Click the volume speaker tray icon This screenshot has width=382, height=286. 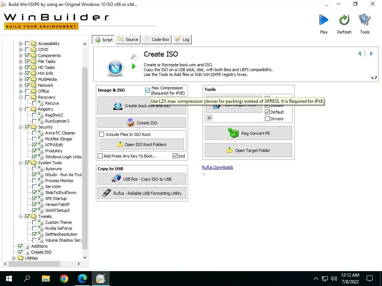click(334, 279)
